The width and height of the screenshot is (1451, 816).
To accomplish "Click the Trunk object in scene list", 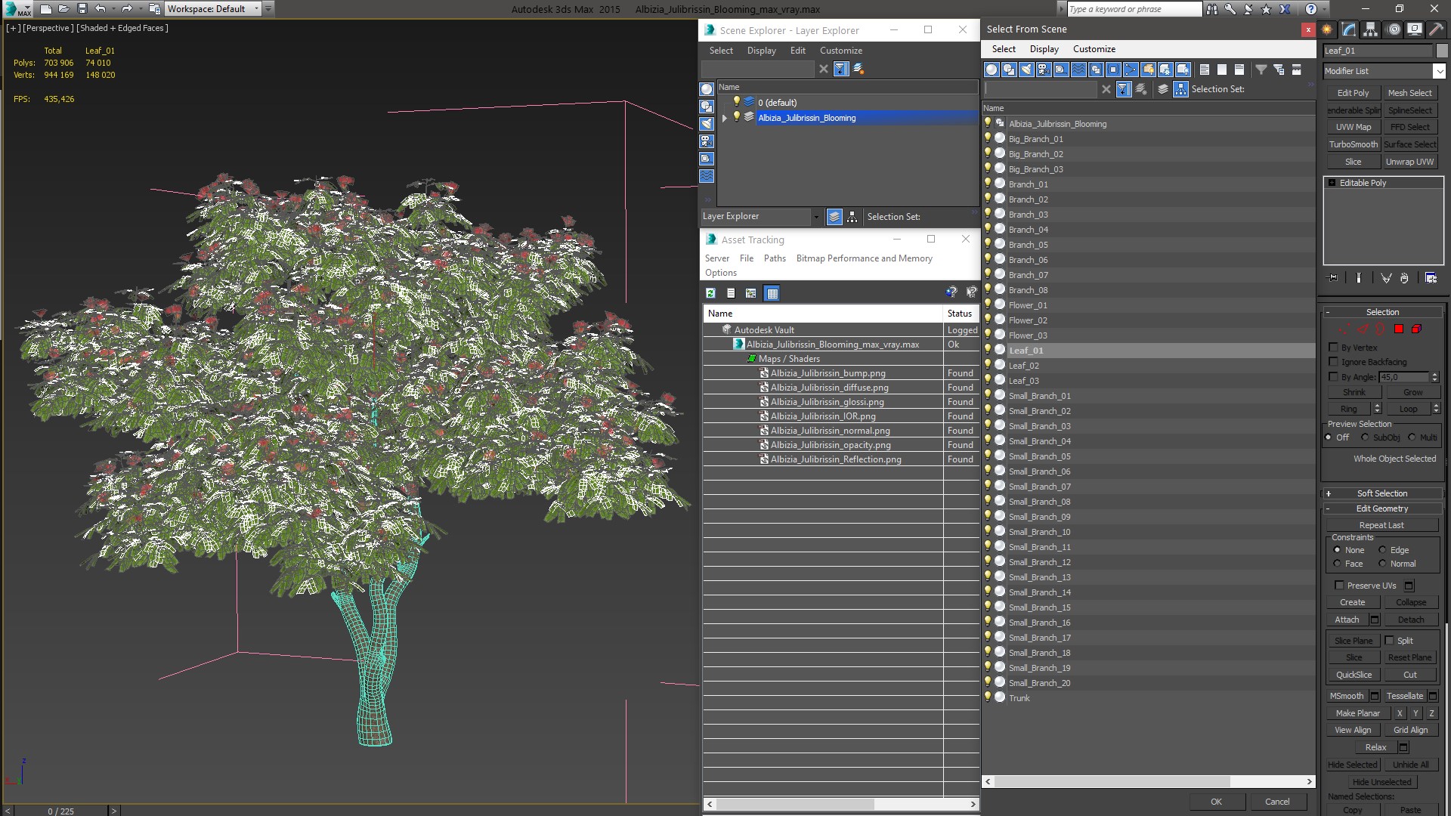I will coord(1019,698).
